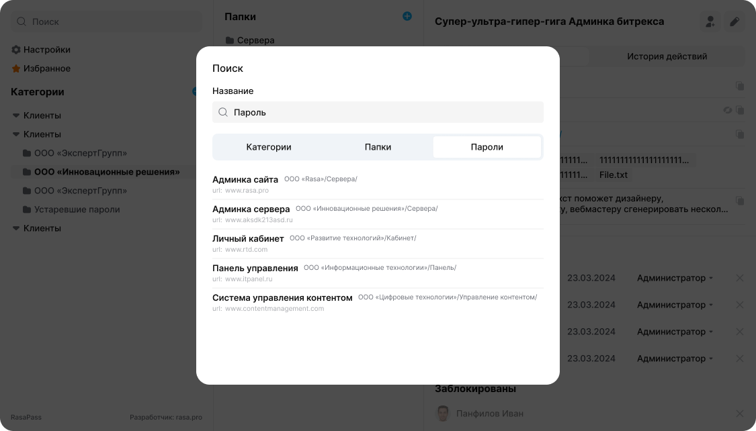The height and width of the screenshot is (431, 756).
Task: Click the pencil edit icon
Action: (735, 21)
